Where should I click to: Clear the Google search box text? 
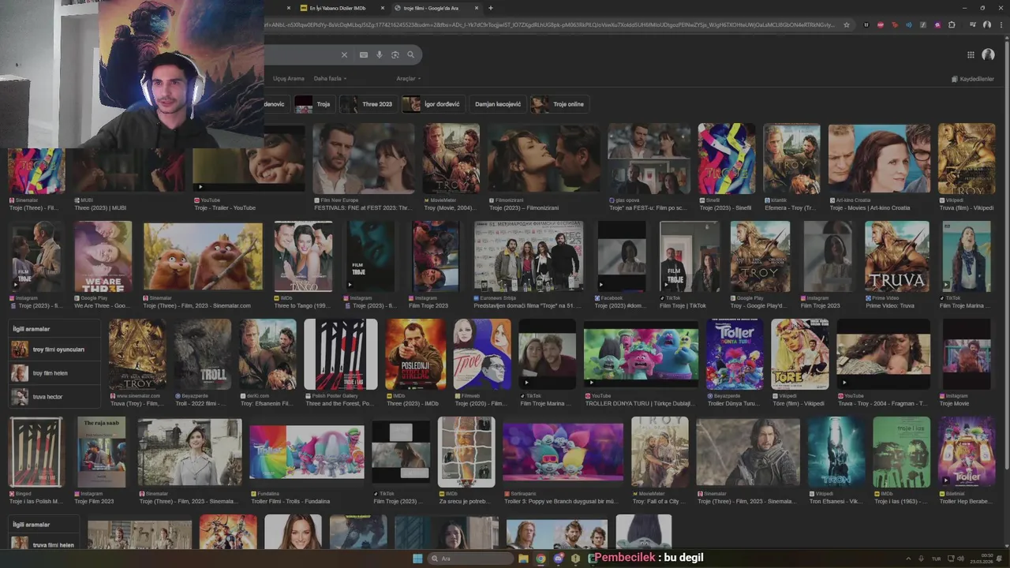[x=344, y=54]
